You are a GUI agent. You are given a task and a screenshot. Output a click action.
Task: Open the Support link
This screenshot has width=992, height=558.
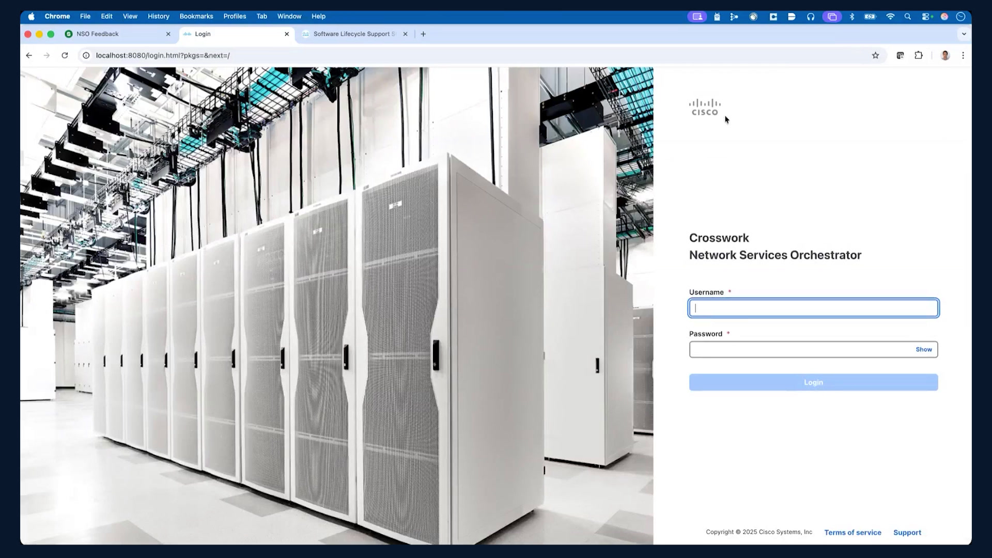(907, 532)
